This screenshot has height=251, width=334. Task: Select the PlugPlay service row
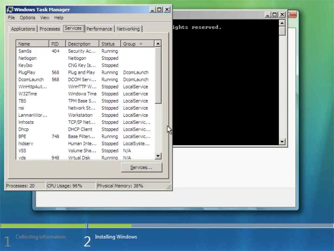85,72
